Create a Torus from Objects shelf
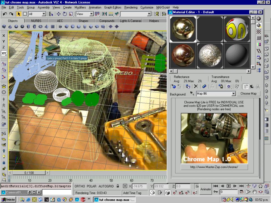Image resolution: width=271 pixels, height=203 pixels. (x=40, y=27)
